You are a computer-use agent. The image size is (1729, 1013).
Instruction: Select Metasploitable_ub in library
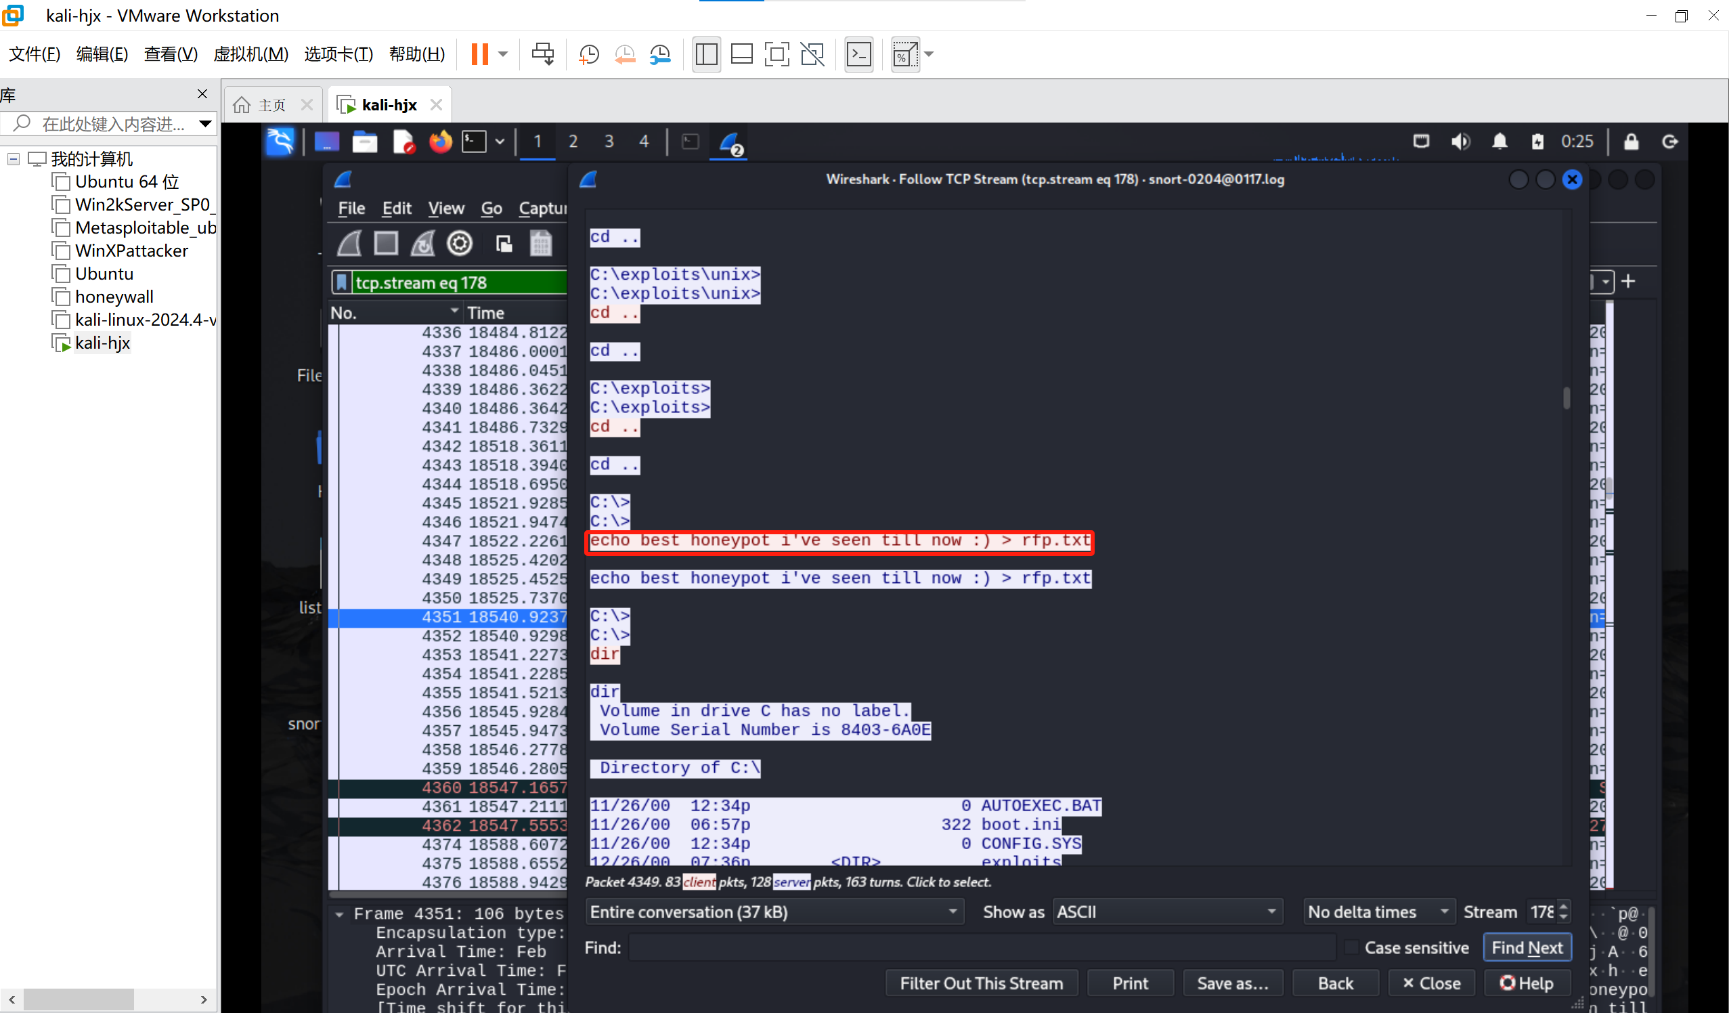[x=146, y=228]
